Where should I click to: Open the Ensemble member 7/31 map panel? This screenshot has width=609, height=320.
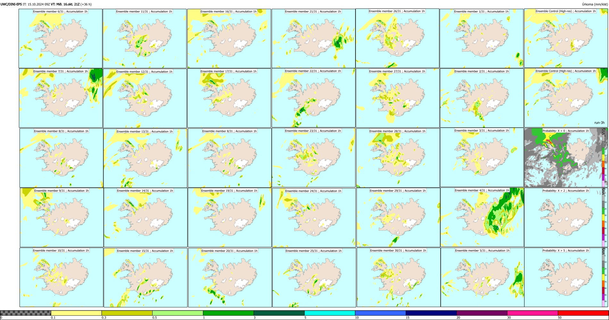click(x=61, y=98)
